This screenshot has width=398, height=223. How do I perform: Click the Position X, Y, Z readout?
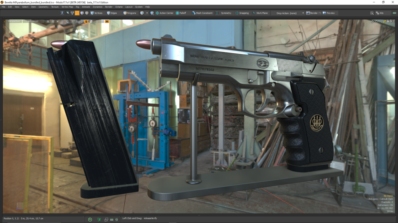[23, 218]
